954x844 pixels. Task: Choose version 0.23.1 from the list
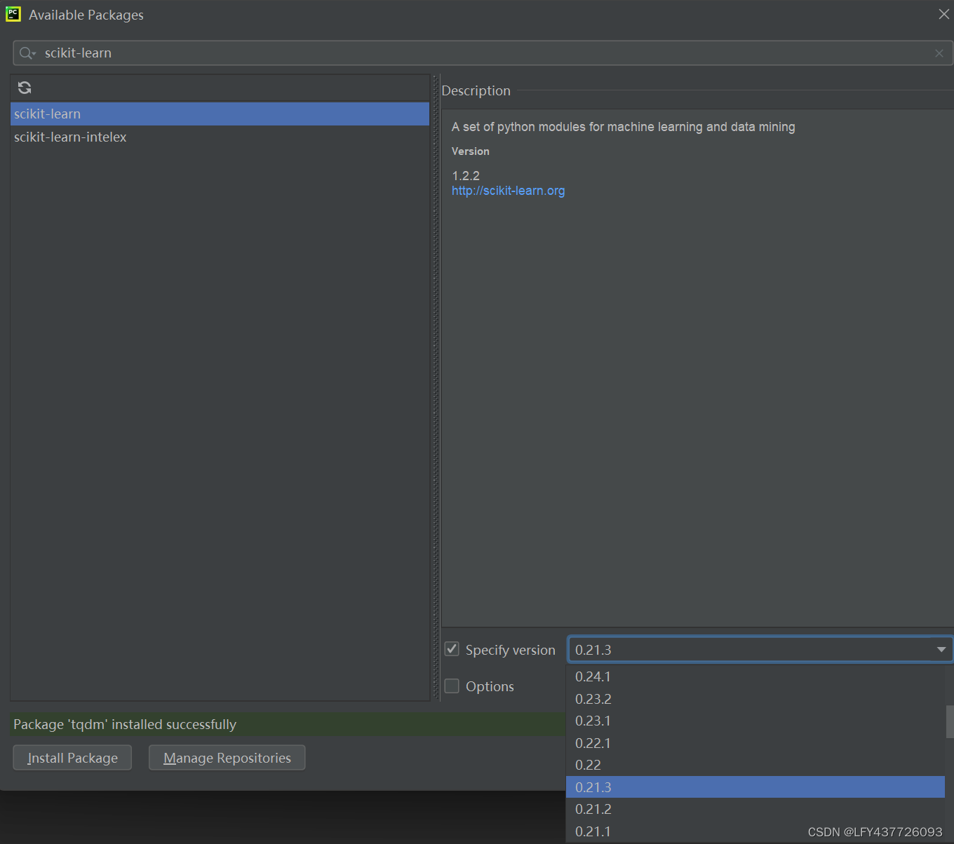(x=755, y=721)
